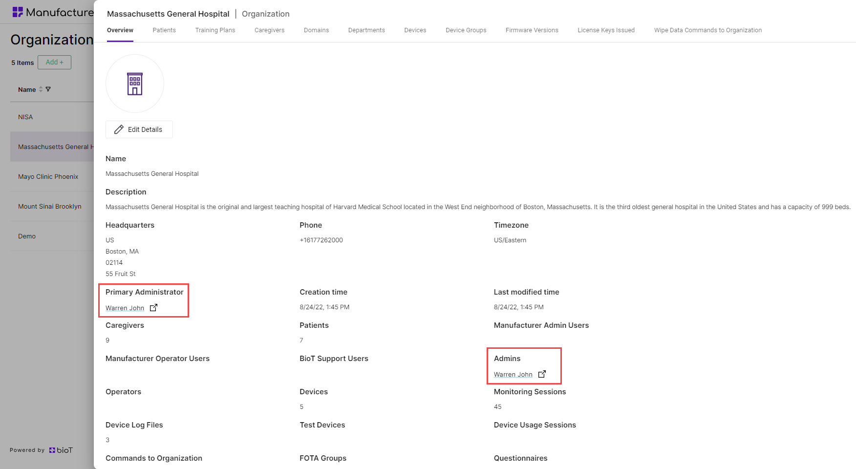Viewport: 856px width, 469px height.
Task: Open the Departments tab
Action: [x=366, y=30]
